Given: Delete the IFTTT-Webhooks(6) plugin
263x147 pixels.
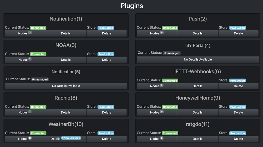Looking at the screenshot, I should click(x=238, y=86).
